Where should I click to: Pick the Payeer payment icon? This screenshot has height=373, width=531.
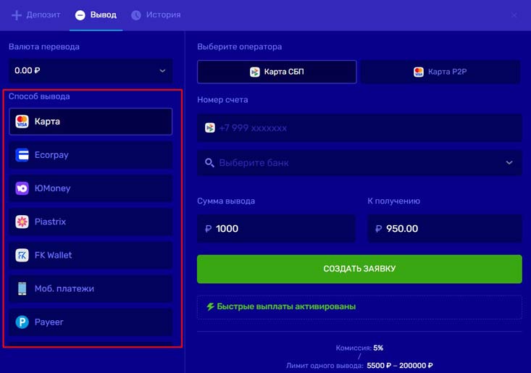tap(22, 322)
